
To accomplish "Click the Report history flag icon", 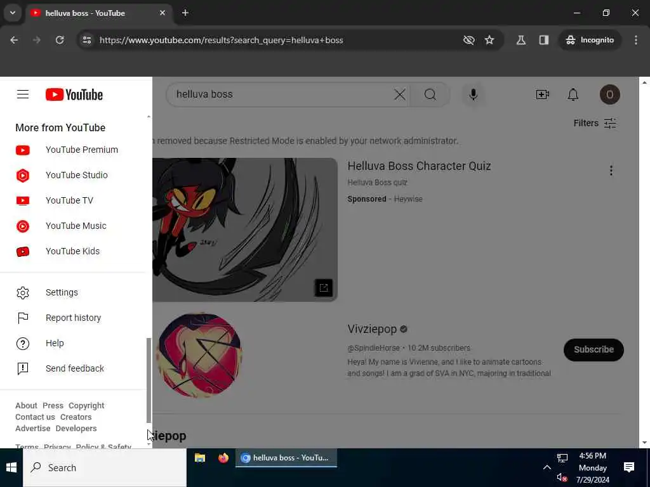I will (23, 318).
